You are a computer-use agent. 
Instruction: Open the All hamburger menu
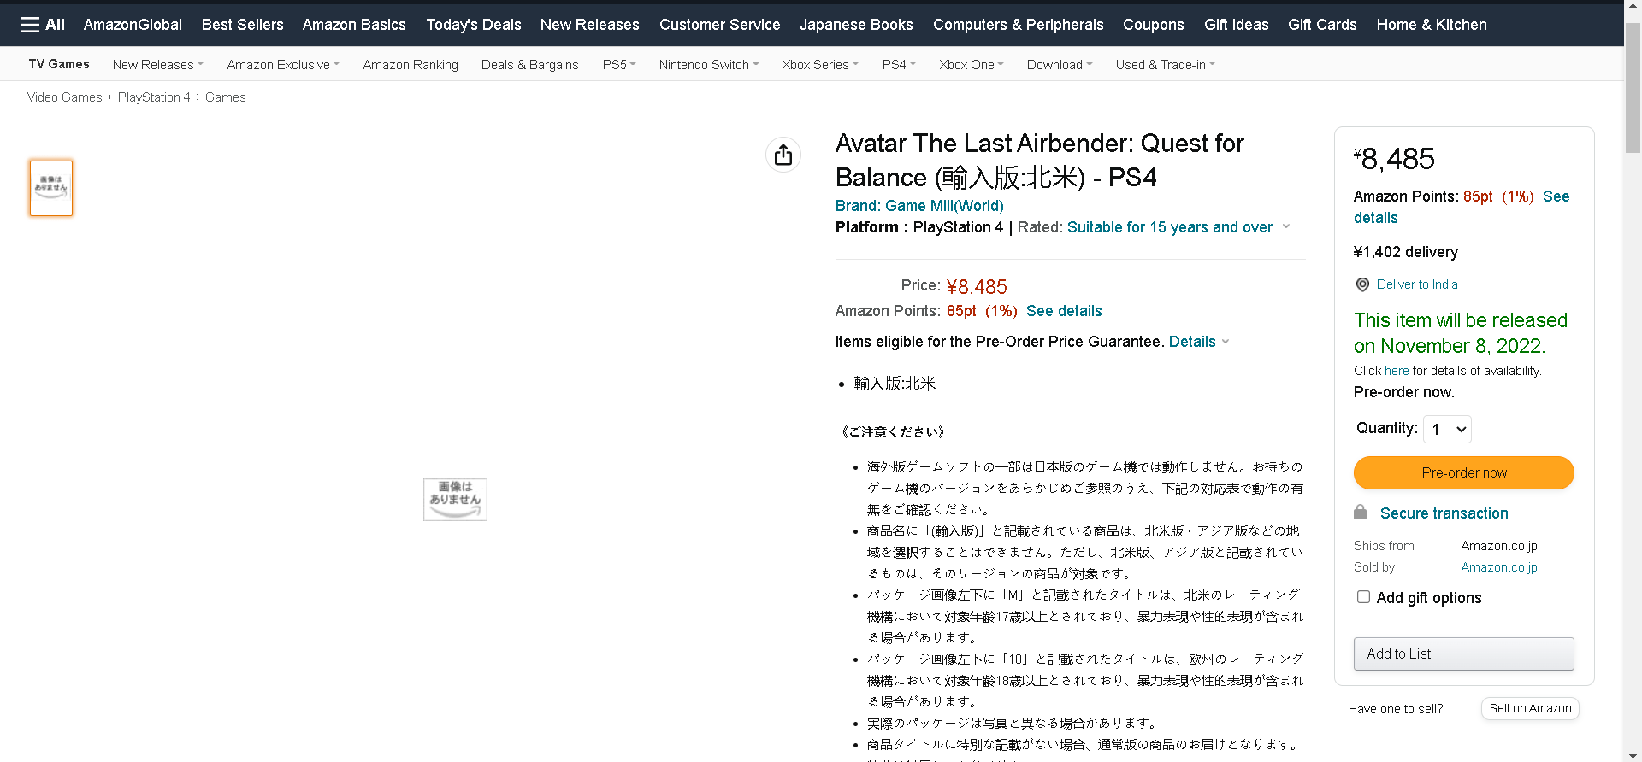click(x=43, y=25)
